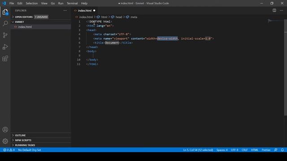Change encoding via UTF-8 status item
Image resolution: width=287 pixels, height=161 pixels.
pos(235,150)
